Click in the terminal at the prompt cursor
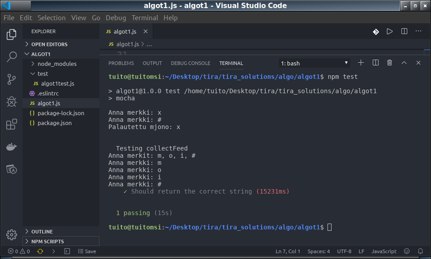This screenshot has height=259, width=431. click(330, 227)
